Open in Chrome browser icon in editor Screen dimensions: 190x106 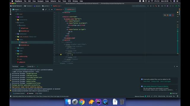point(165,15)
